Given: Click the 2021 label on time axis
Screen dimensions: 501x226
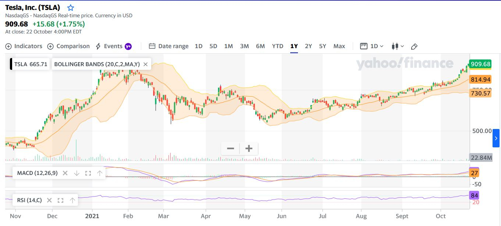Looking at the screenshot, I should [x=91, y=216].
